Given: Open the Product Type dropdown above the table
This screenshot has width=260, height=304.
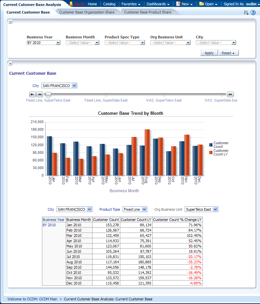Looking at the screenshot, I should click(144, 209).
